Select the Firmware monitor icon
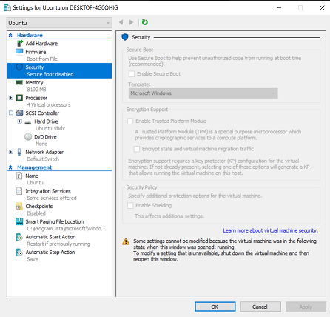This screenshot has height=317, width=330. [19, 52]
